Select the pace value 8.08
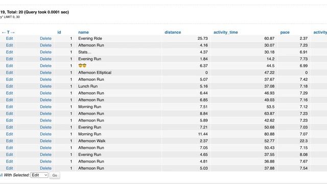The width and height of the screenshot is (327, 184). (303, 154)
